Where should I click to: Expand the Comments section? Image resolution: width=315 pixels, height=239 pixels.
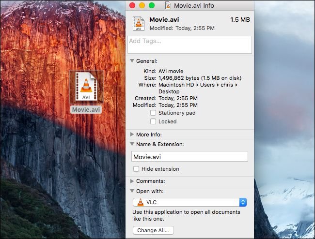[x=132, y=181]
